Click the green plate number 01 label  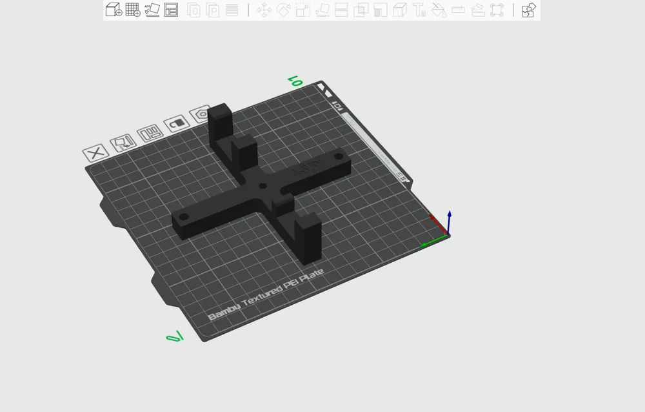tap(295, 81)
